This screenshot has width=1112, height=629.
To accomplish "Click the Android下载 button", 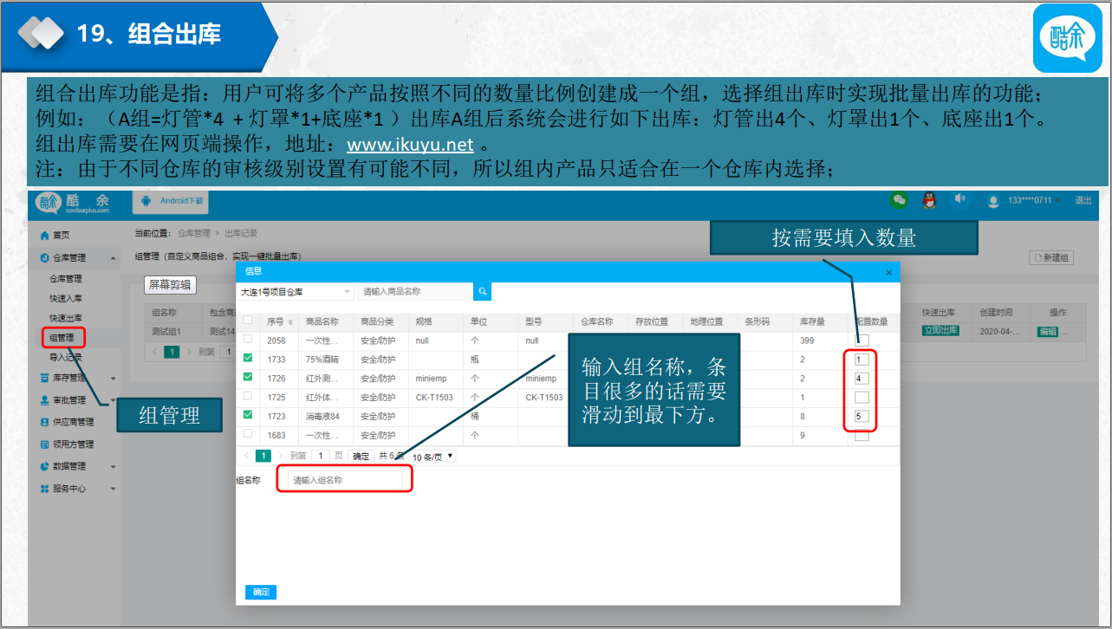I will pos(171,201).
